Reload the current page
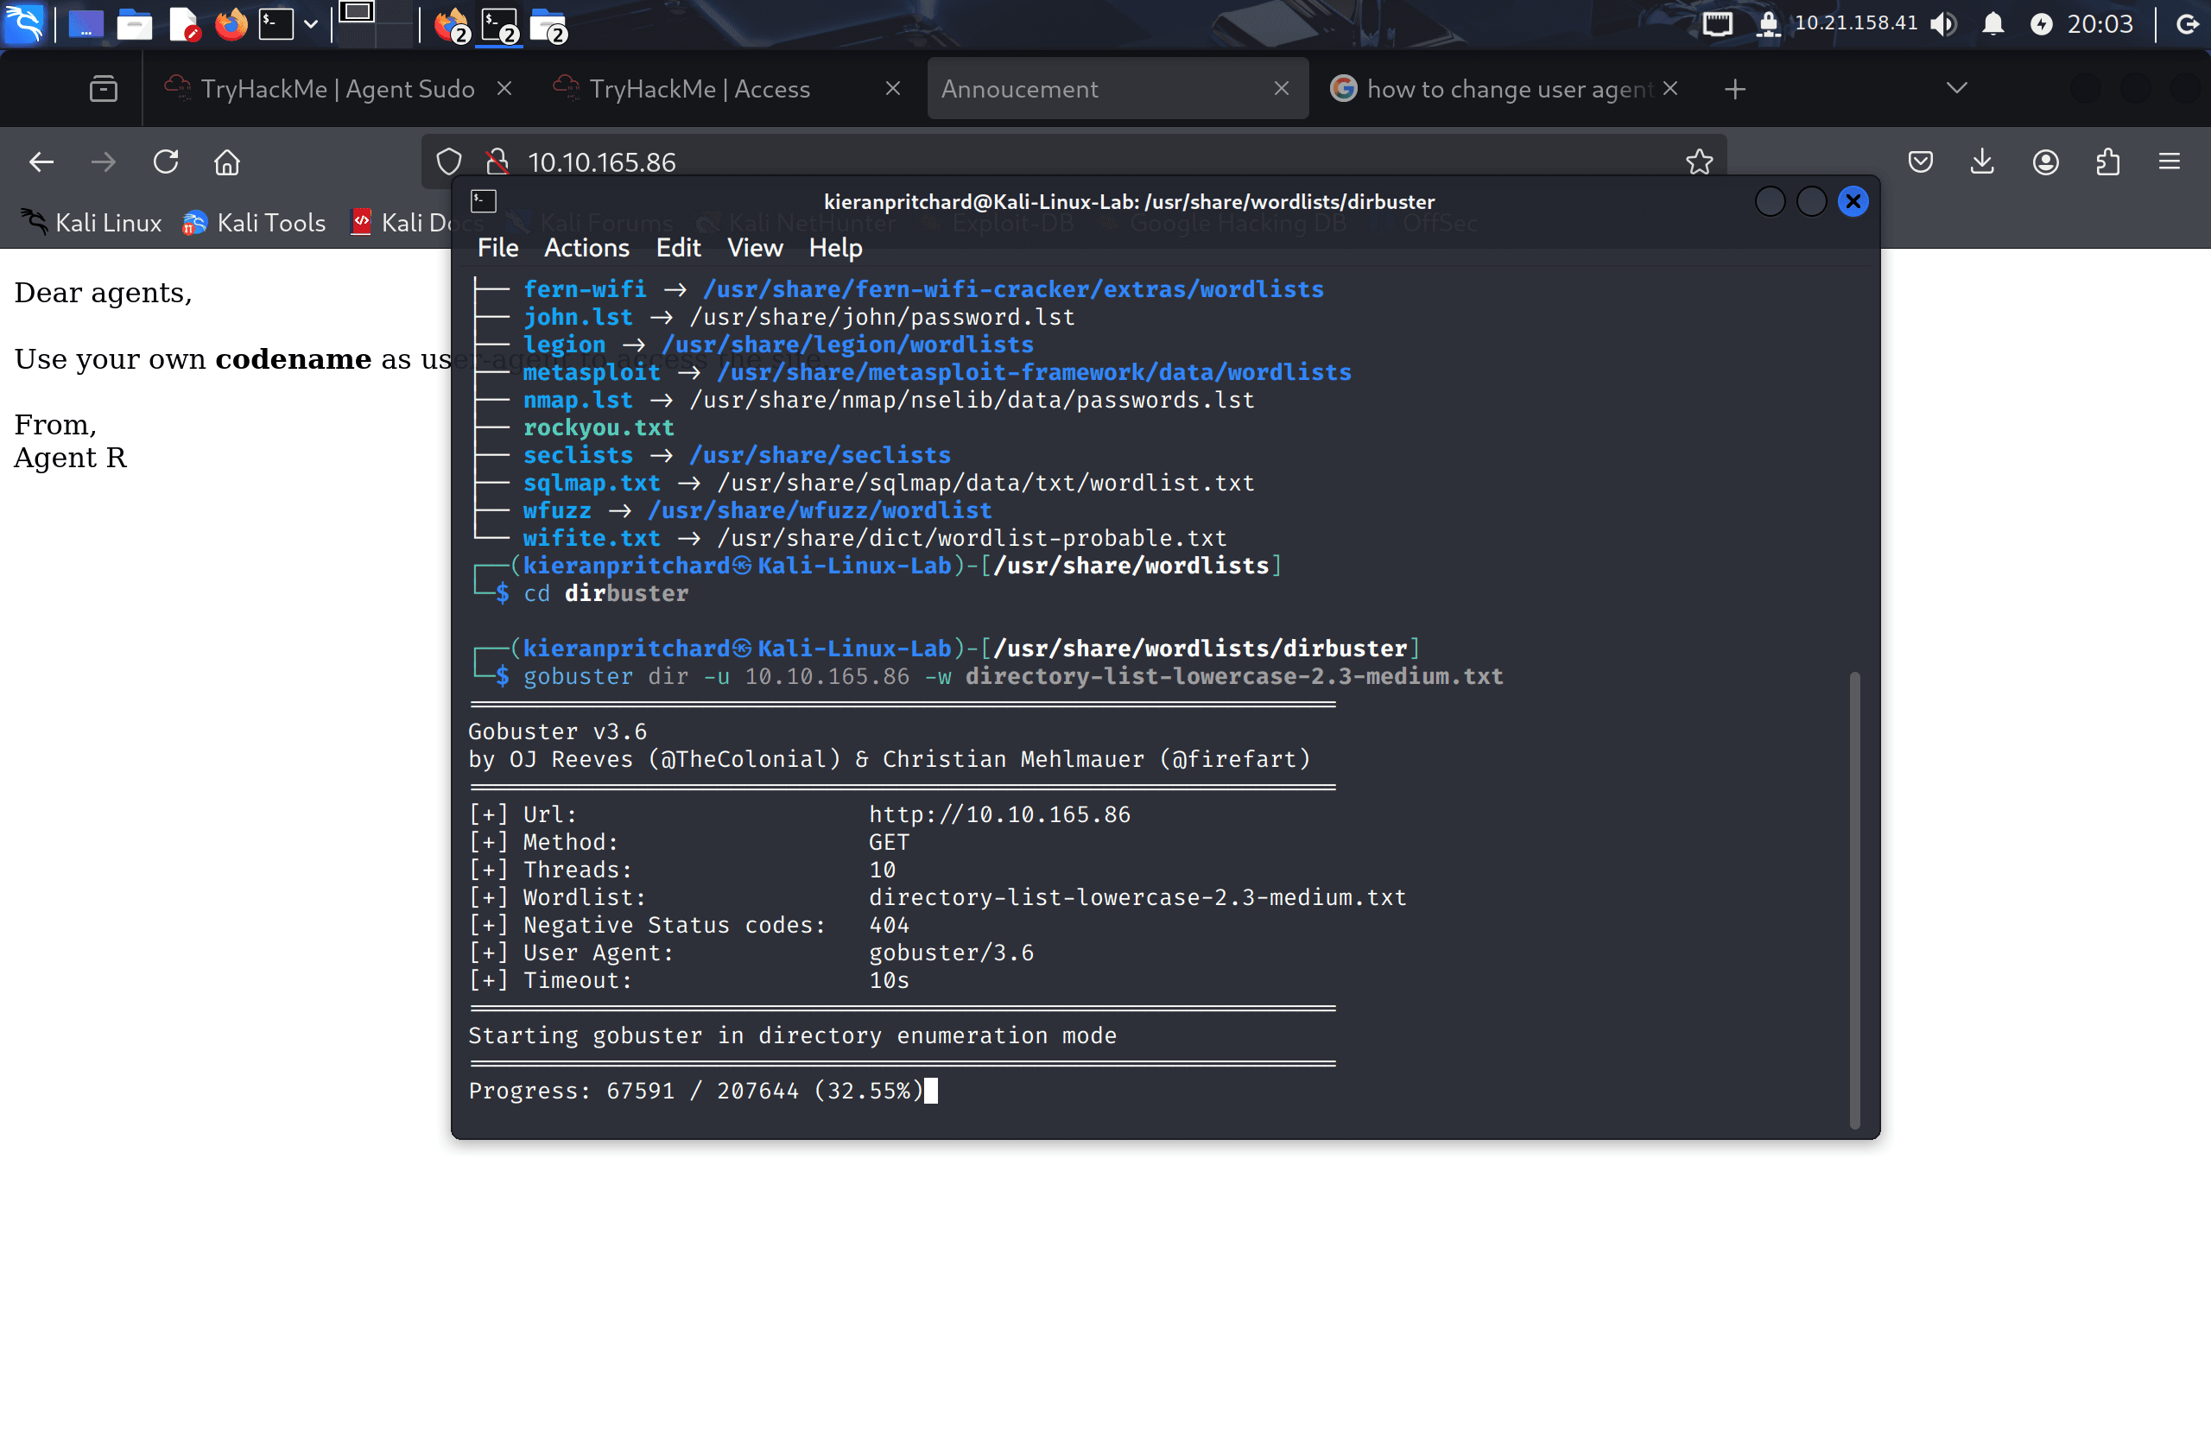Image resolution: width=2211 pixels, height=1437 pixels. point(167,162)
